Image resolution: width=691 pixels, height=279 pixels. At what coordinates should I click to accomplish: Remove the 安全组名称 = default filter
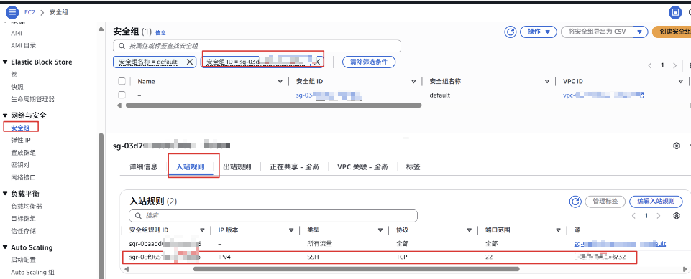tap(189, 62)
